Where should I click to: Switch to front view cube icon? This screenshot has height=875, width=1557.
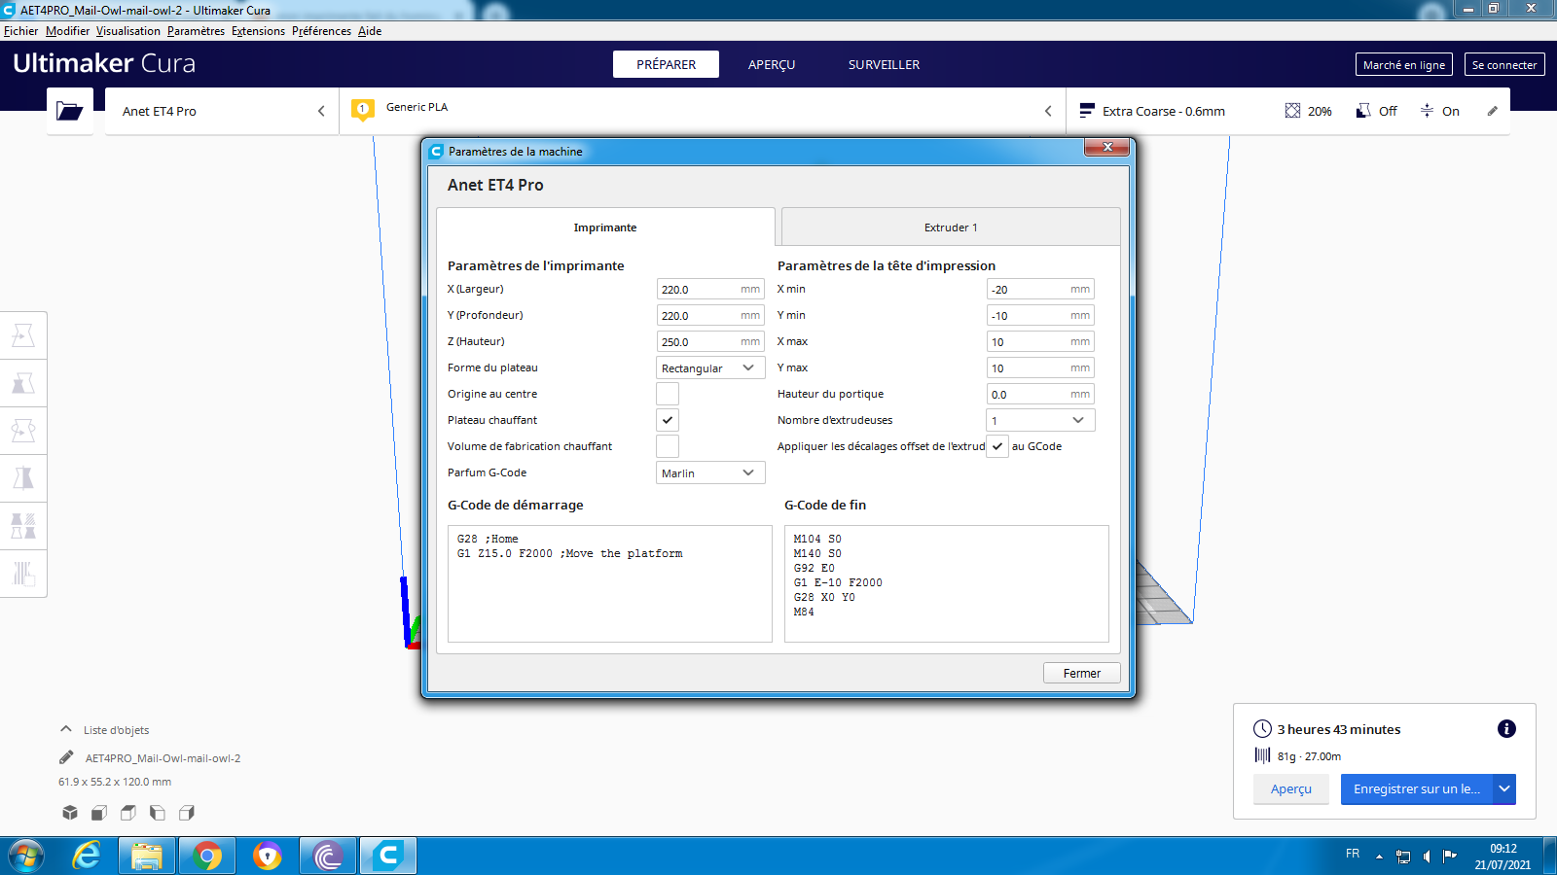coord(99,813)
